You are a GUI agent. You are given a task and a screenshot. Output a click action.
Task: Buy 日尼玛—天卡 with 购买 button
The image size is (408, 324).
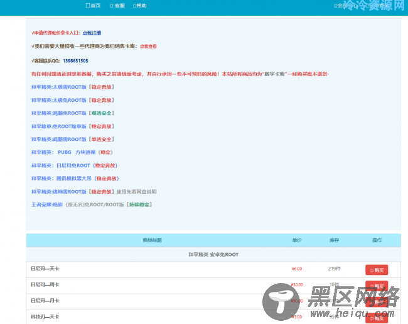(377, 270)
